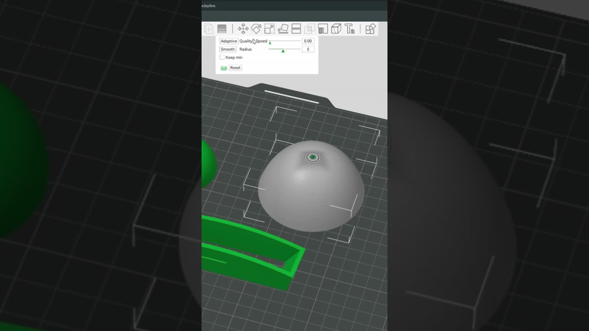Open the Assembly View icon
This screenshot has height=331, width=589.
pyautogui.click(x=370, y=29)
